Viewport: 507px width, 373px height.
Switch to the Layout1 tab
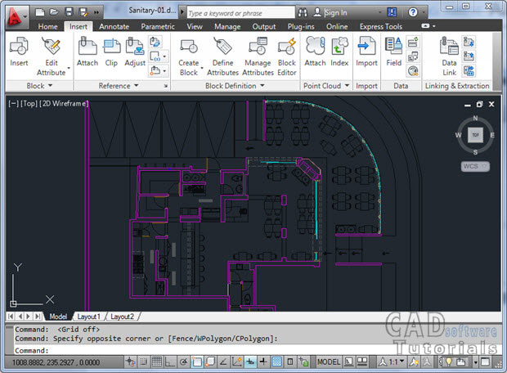pos(88,317)
